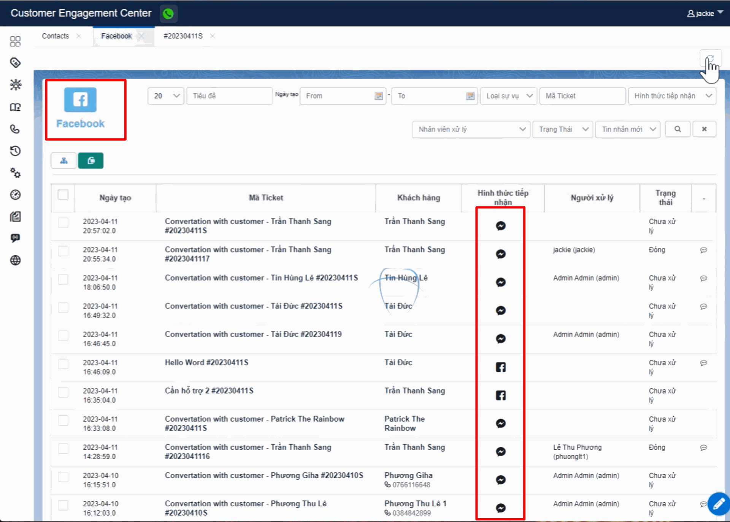730x522 pixels.
Task: Open the ticket tag icon in sidebar
Action: (x=15, y=63)
